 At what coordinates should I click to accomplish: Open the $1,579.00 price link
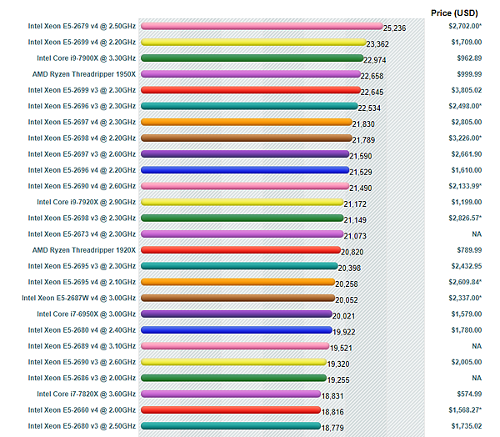(466, 314)
